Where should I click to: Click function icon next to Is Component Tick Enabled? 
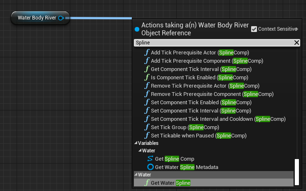pos(147,78)
